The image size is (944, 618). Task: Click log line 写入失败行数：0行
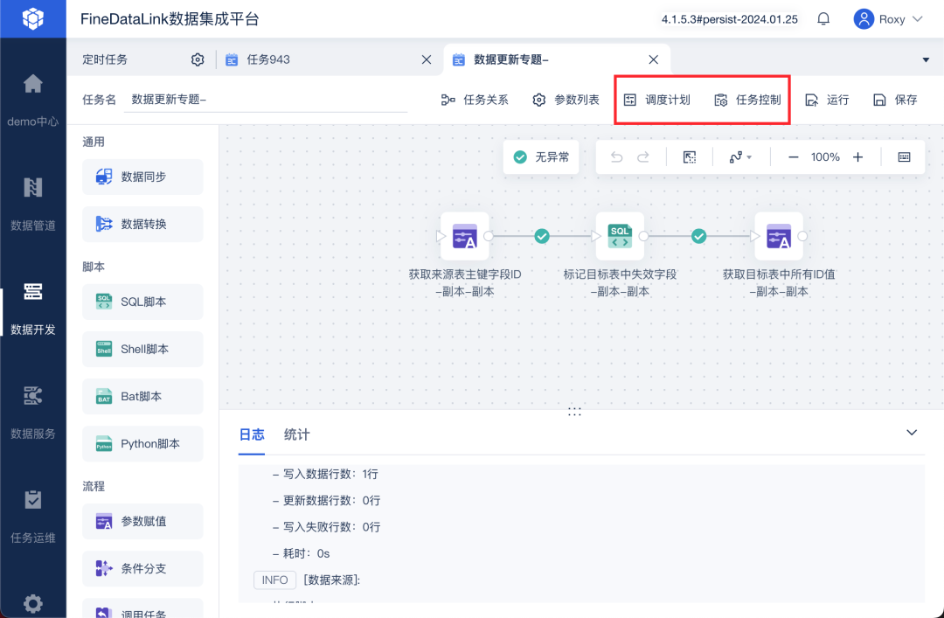pos(326,527)
